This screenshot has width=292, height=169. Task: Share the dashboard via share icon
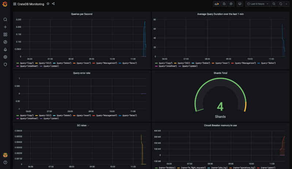point(53,4)
